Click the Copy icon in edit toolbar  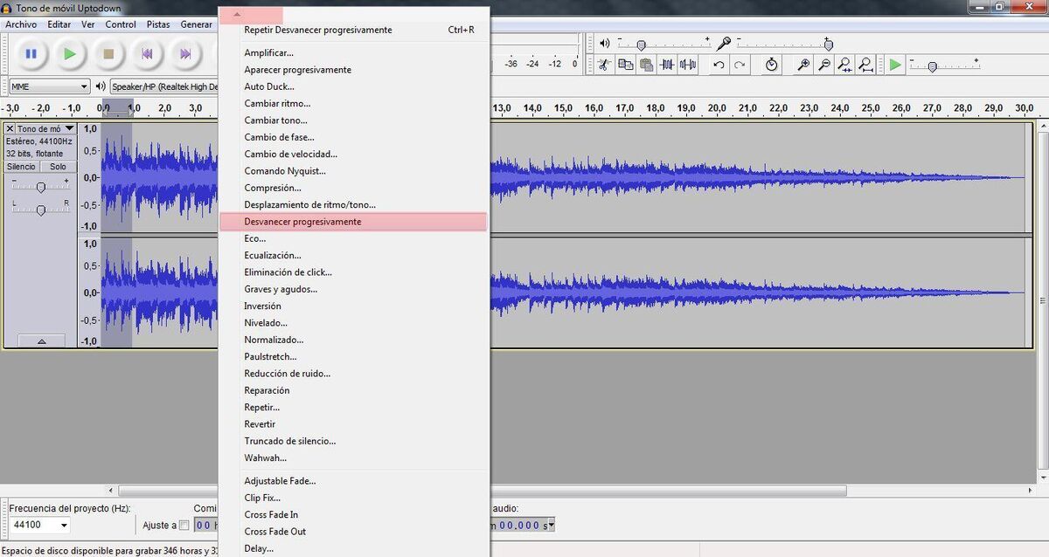[626, 65]
